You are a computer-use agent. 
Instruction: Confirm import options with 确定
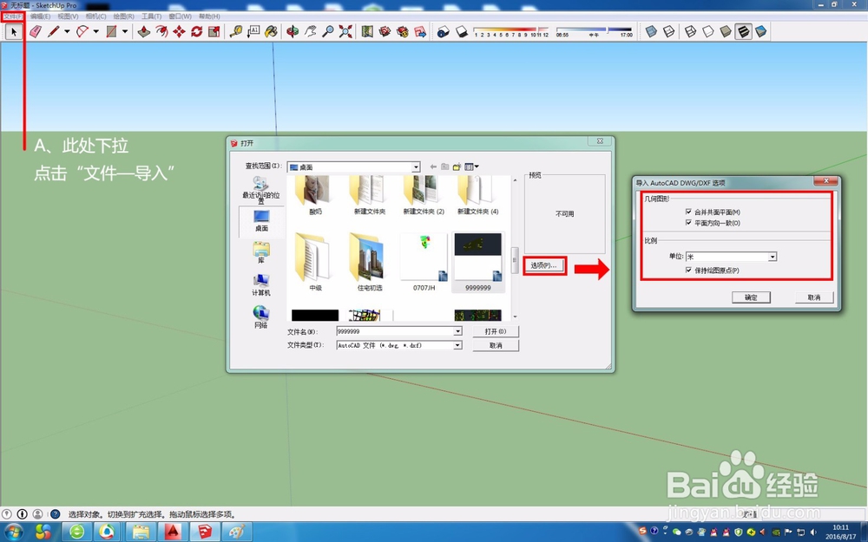[x=751, y=297]
